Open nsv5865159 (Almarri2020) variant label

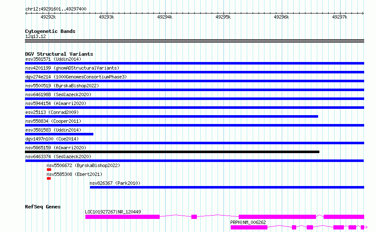tap(56, 148)
